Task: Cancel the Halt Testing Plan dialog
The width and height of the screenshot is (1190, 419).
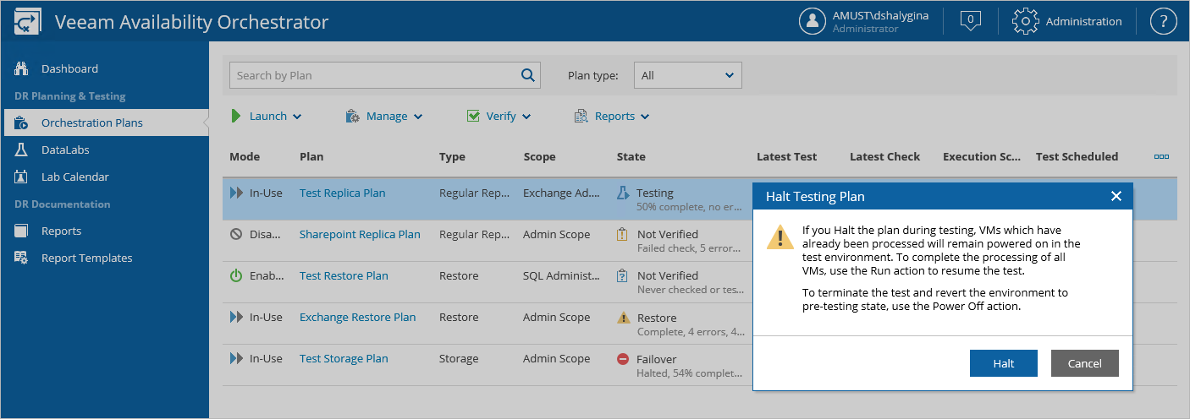Action: tap(1084, 363)
